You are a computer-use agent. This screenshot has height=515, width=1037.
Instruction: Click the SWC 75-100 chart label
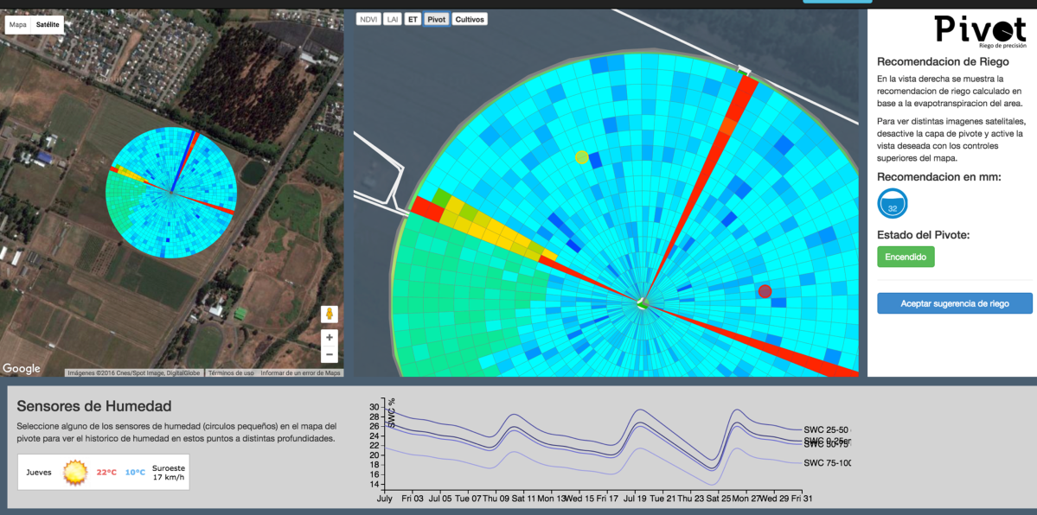[x=827, y=463]
